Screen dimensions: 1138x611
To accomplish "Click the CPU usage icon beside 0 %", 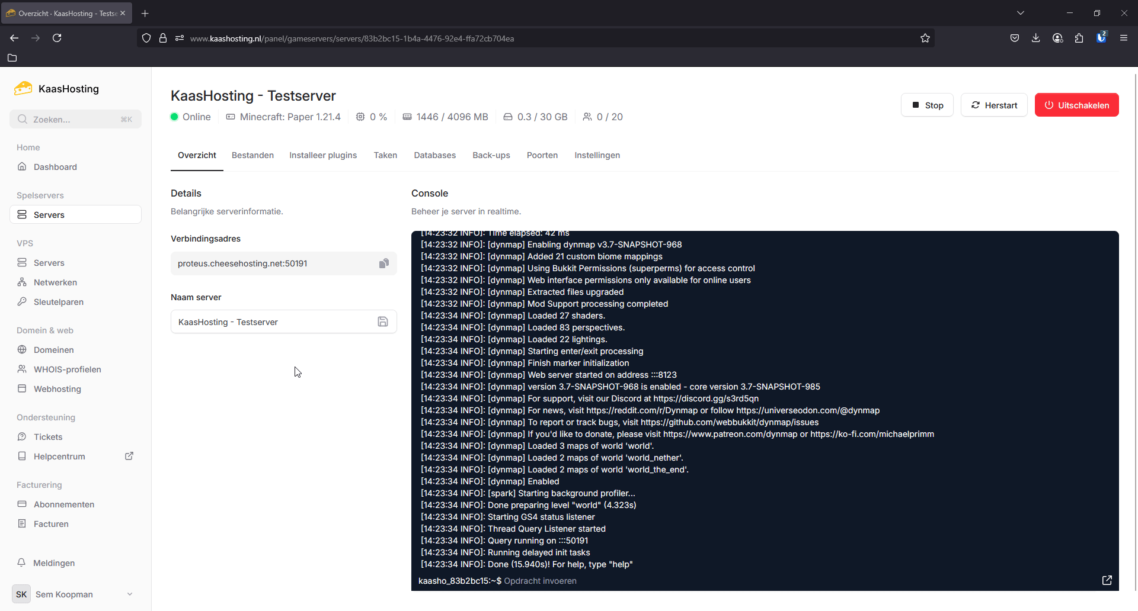I will tap(360, 117).
